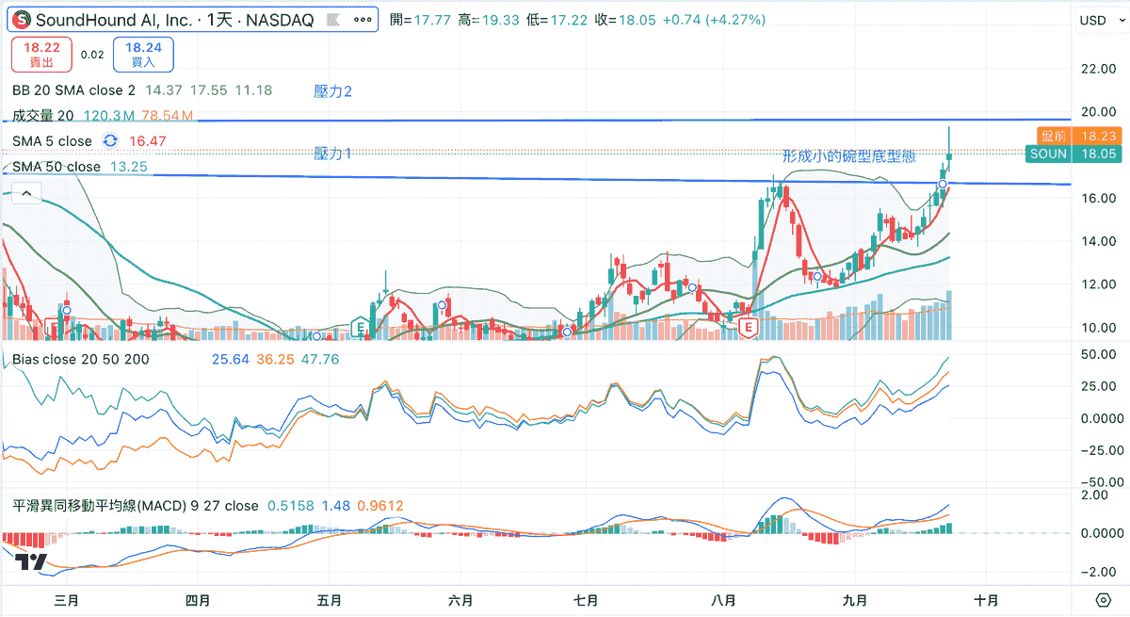Click the 高=19.33 high price value
The image size is (1130, 617).
click(x=490, y=20)
